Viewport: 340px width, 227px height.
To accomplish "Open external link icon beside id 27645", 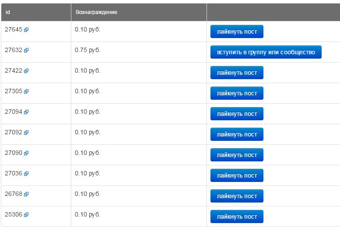I will (x=26, y=30).
